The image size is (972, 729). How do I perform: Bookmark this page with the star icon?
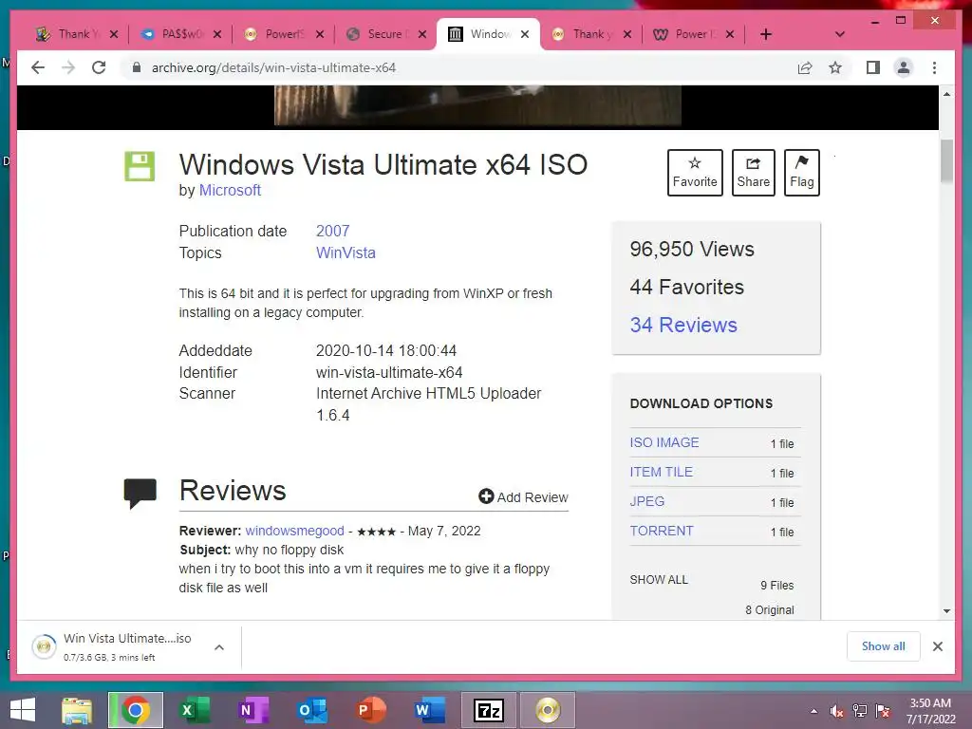point(835,67)
